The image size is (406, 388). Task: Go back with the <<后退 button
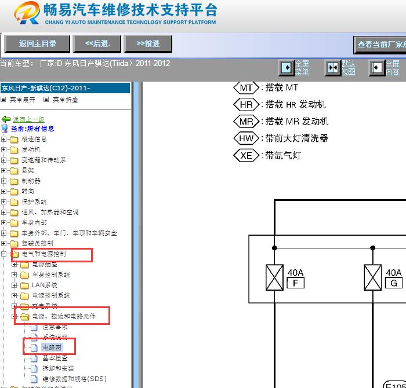tap(97, 43)
